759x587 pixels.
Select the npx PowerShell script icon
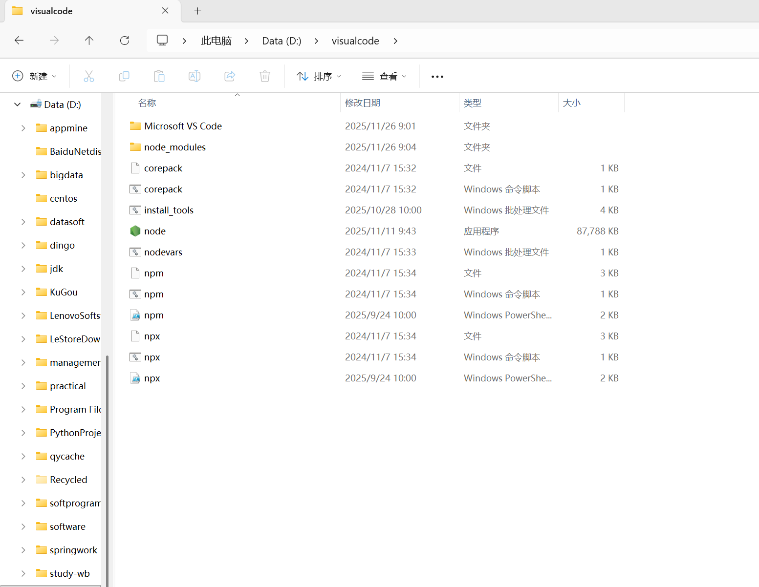(x=135, y=378)
